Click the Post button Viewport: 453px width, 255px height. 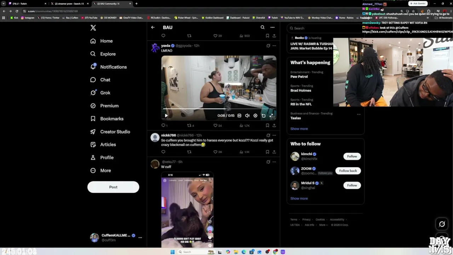[x=113, y=187]
